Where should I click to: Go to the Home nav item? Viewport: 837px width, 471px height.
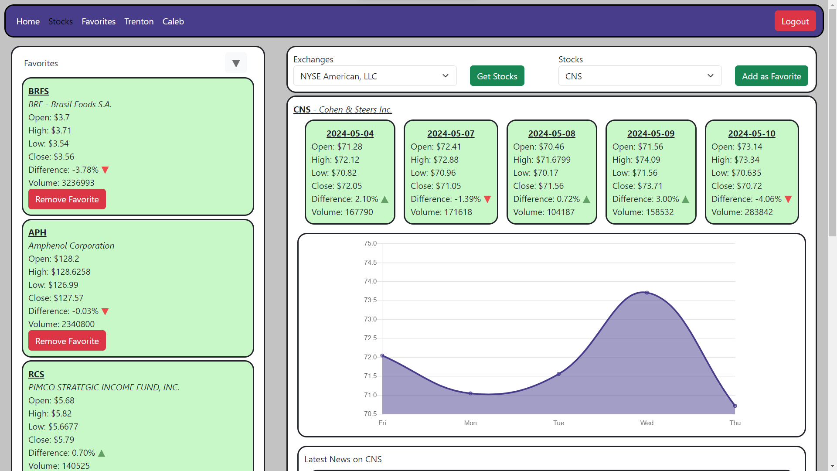point(28,21)
